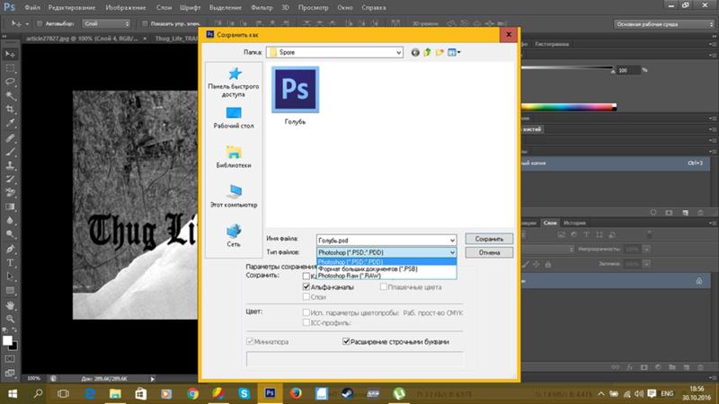Go back to previous folder in dialog

click(x=415, y=52)
